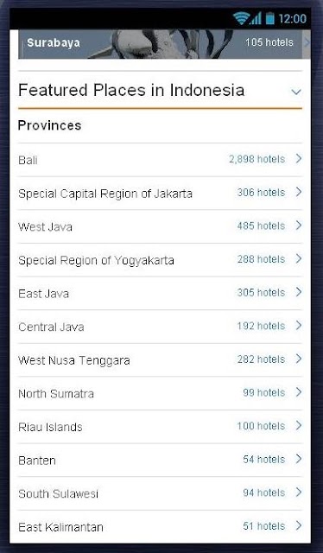This screenshot has width=323, height=553.
Task: Tap the 100 hotels Riau Islands chevron
Action: (299, 425)
